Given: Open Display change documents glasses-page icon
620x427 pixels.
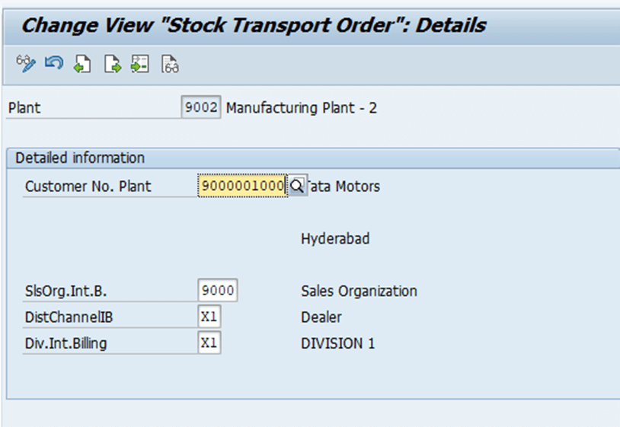Looking at the screenshot, I should [170, 64].
